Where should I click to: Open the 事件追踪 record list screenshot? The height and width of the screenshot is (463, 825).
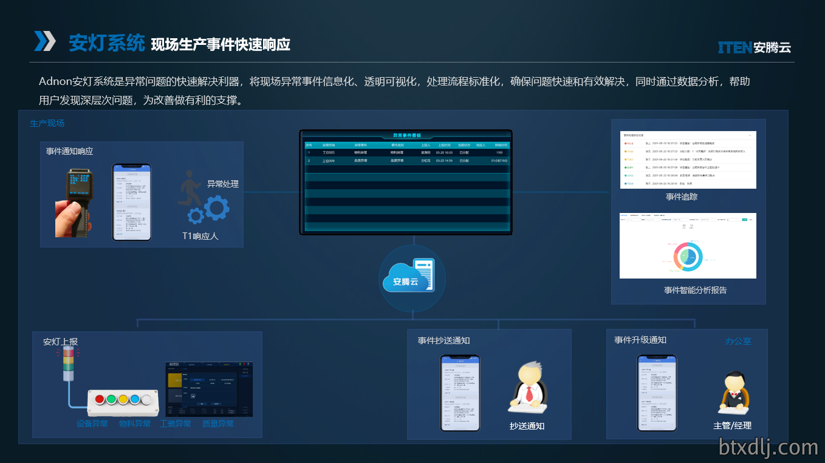[x=688, y=160]
